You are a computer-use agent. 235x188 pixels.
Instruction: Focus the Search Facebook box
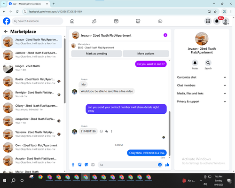coord(38,21)
